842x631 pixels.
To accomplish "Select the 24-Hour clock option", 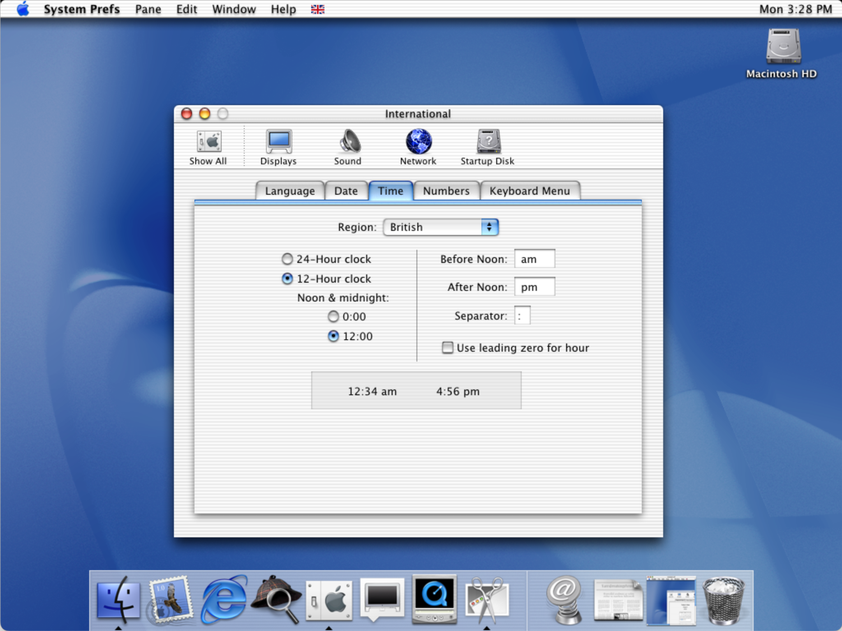I will coord(326,259).
